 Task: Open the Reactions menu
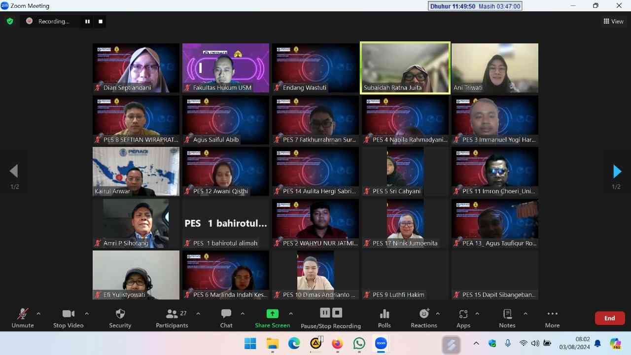423,318
